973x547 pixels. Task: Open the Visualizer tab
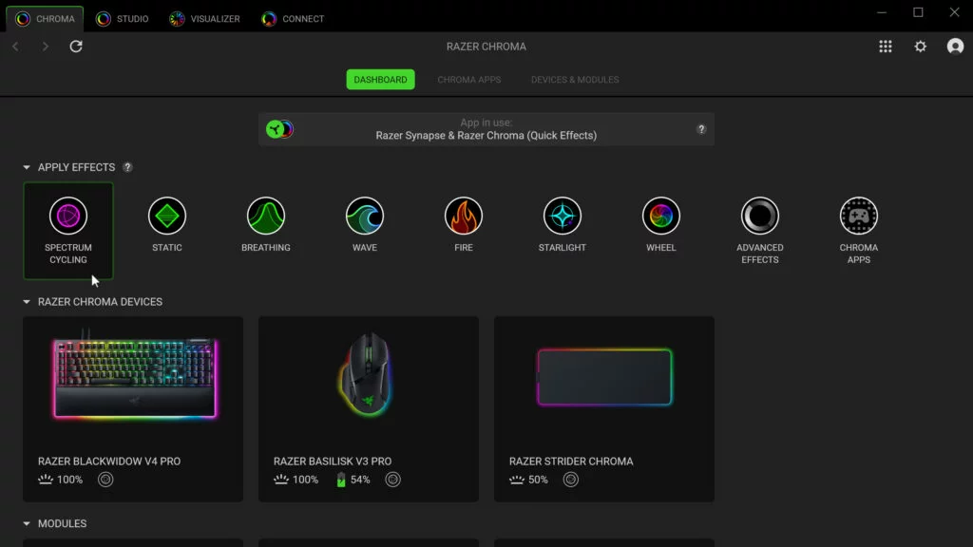pos(205,19)
